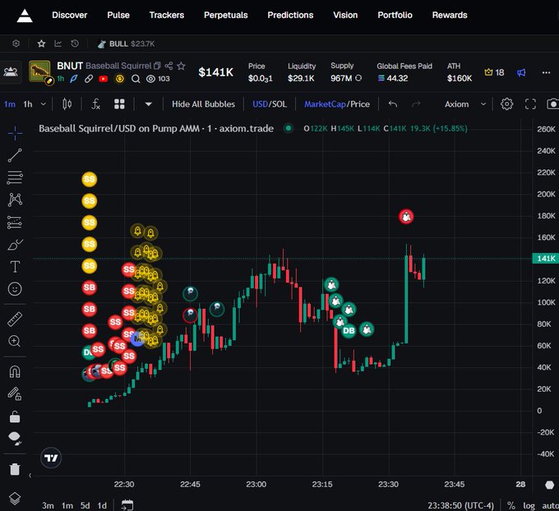This screenshot has width=559, height=511.
Task: Select the ruler measure tool
Action: click(15, 320)
